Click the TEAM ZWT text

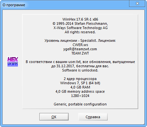tap(80, 53)
